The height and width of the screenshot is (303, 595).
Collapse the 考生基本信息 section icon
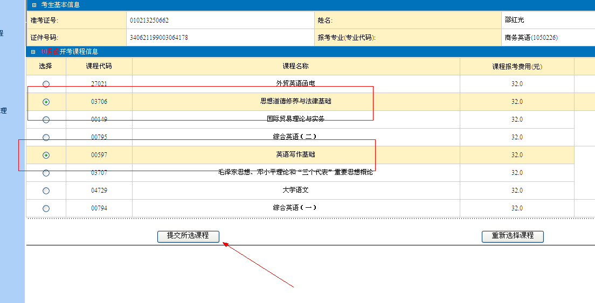coord(34,5)
